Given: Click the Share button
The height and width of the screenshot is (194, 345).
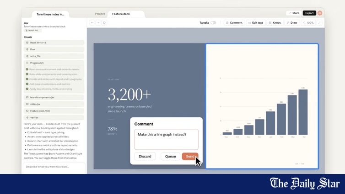Looking at the screenshot, I should click(x=294, y=13).
